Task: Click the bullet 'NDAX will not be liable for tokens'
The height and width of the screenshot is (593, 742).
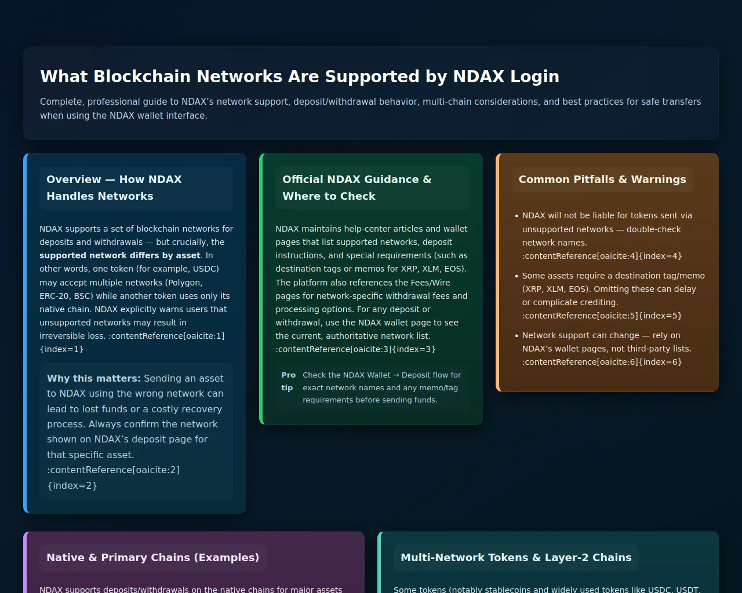Action: 607,236
